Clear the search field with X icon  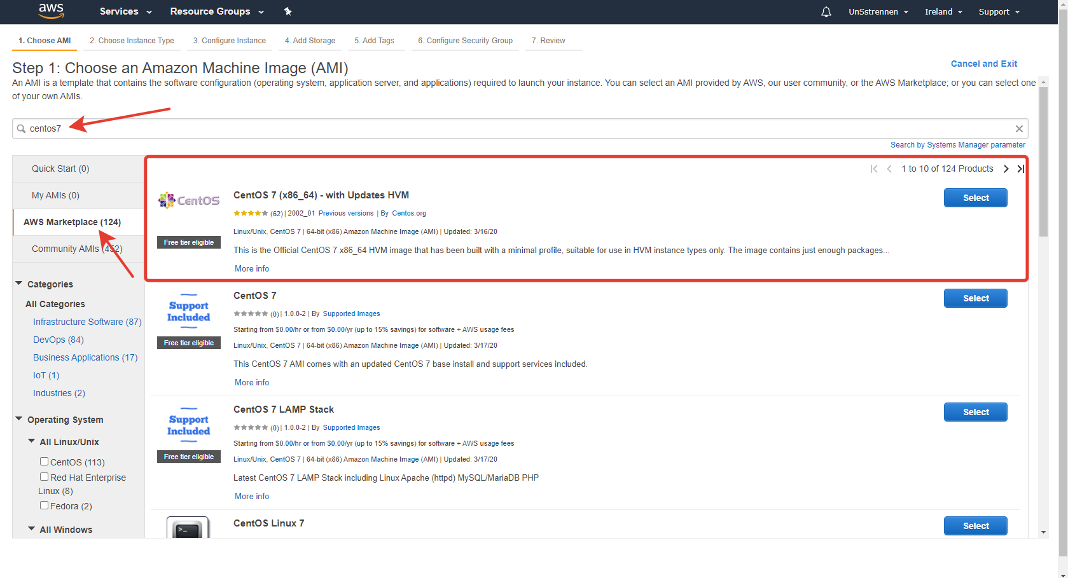tap(1019, 128)
